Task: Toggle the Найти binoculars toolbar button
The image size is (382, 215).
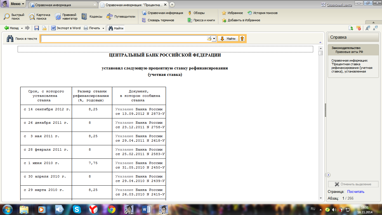Action: (116, 28)
